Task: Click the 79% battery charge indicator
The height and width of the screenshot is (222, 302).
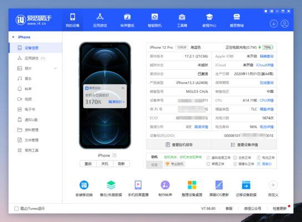Action: pos(268,47)
